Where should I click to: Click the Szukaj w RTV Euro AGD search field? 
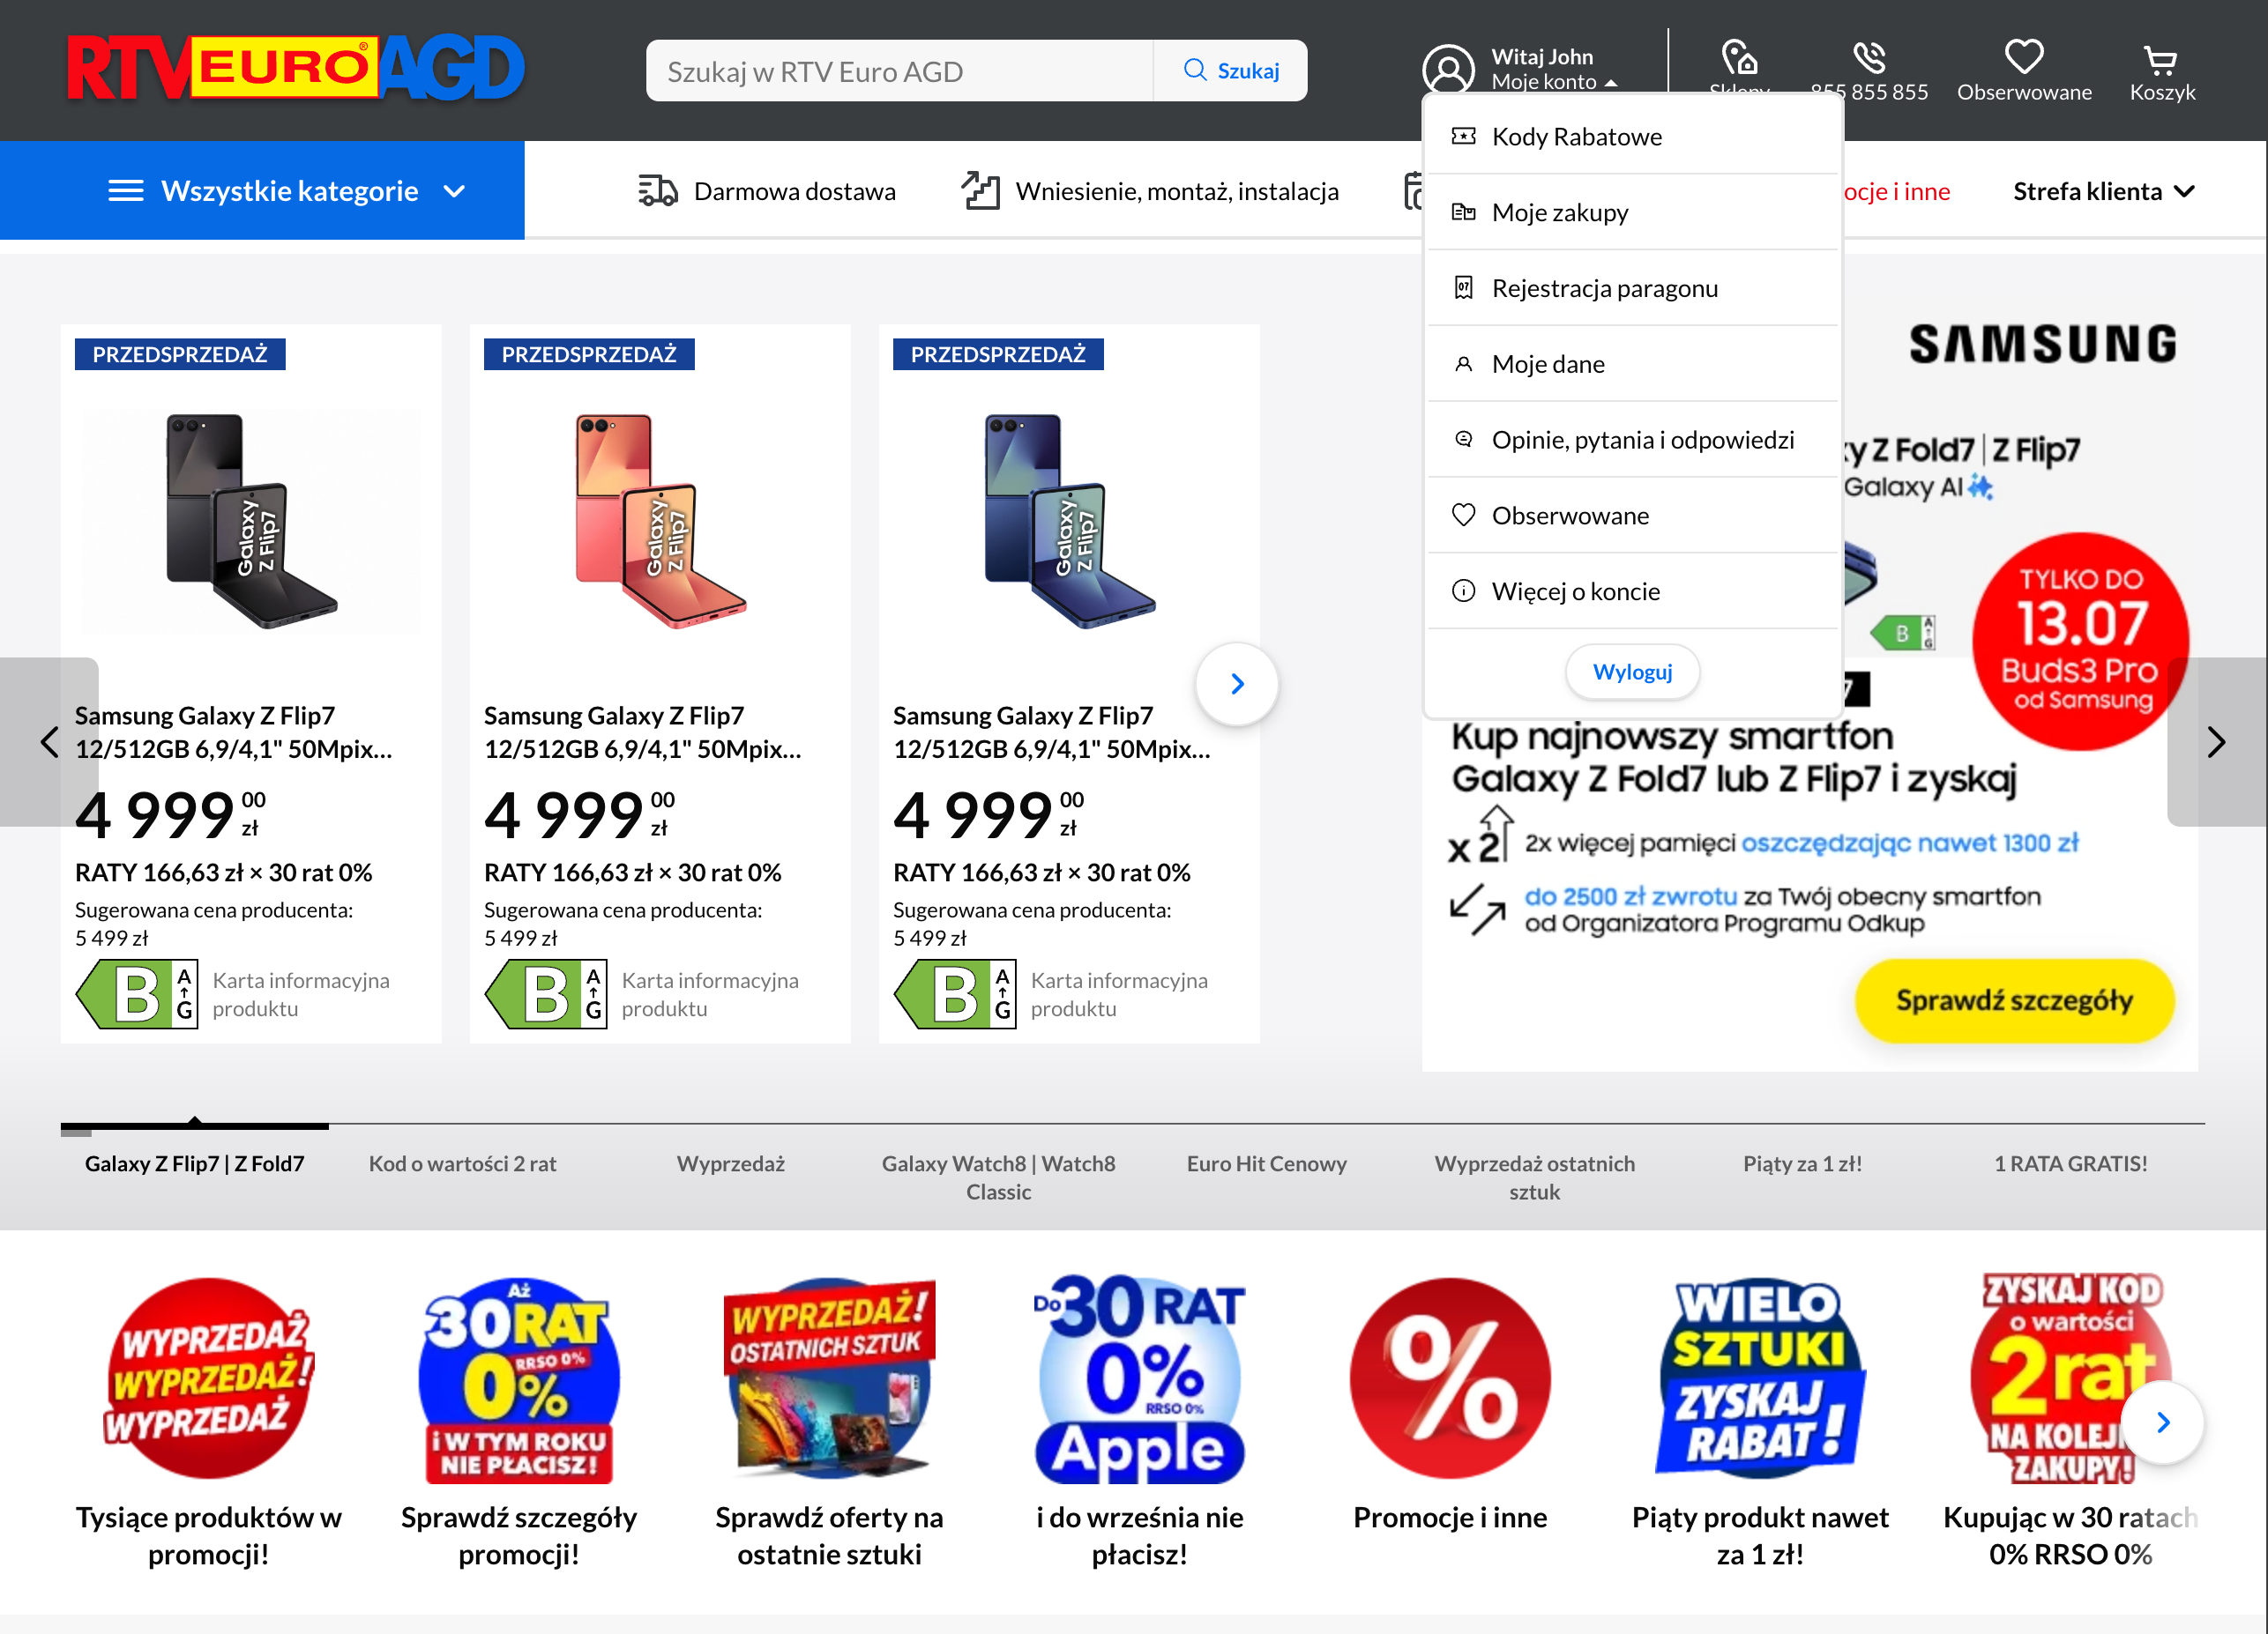[x=899, y=71]
